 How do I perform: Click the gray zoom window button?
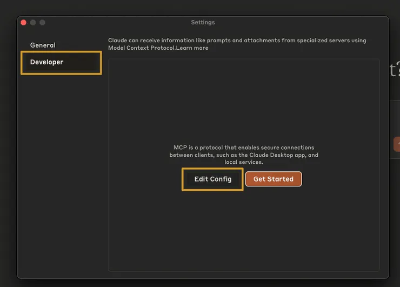tap(43, 22)
